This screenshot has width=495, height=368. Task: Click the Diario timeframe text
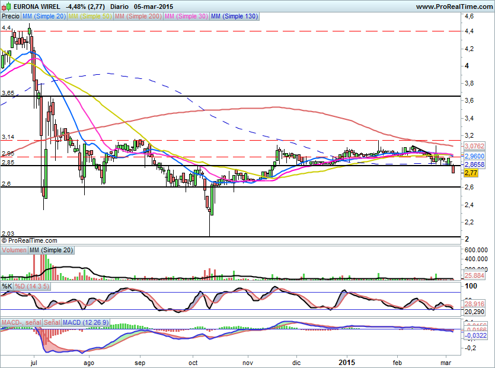pyautogui.click(x=119, y=7)
